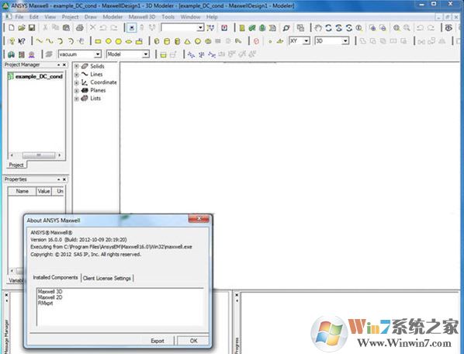Select the Draw cylinder tool

tap(167, 41)
